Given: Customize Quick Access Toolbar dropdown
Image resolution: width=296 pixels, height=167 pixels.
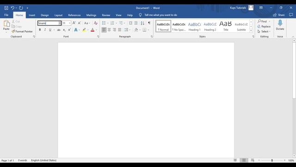Looking at the screenshot, I should (x=27, y=8).
